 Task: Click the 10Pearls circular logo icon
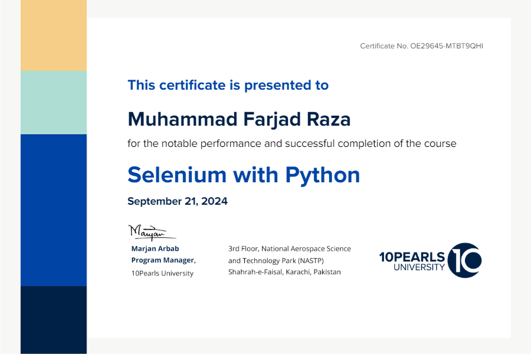(x=464, y=260)
